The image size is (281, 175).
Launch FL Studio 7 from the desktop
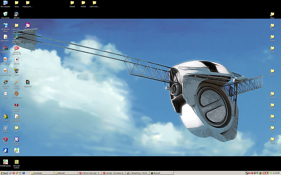(x=5, y=116)
